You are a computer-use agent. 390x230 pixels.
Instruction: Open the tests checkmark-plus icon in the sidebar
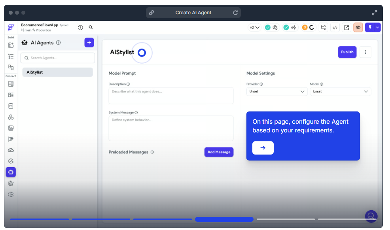pyautogui.click(x=11, y=161)
